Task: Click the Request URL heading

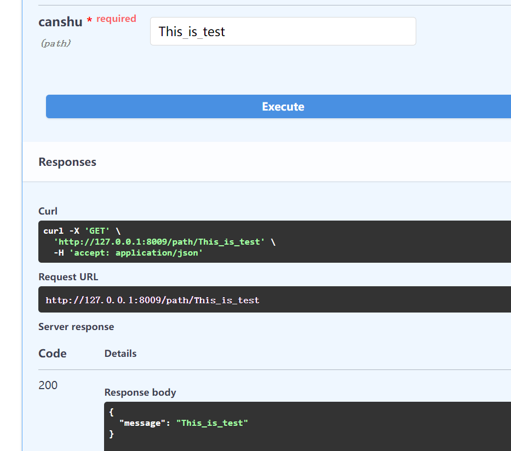Action: point(68,277)
